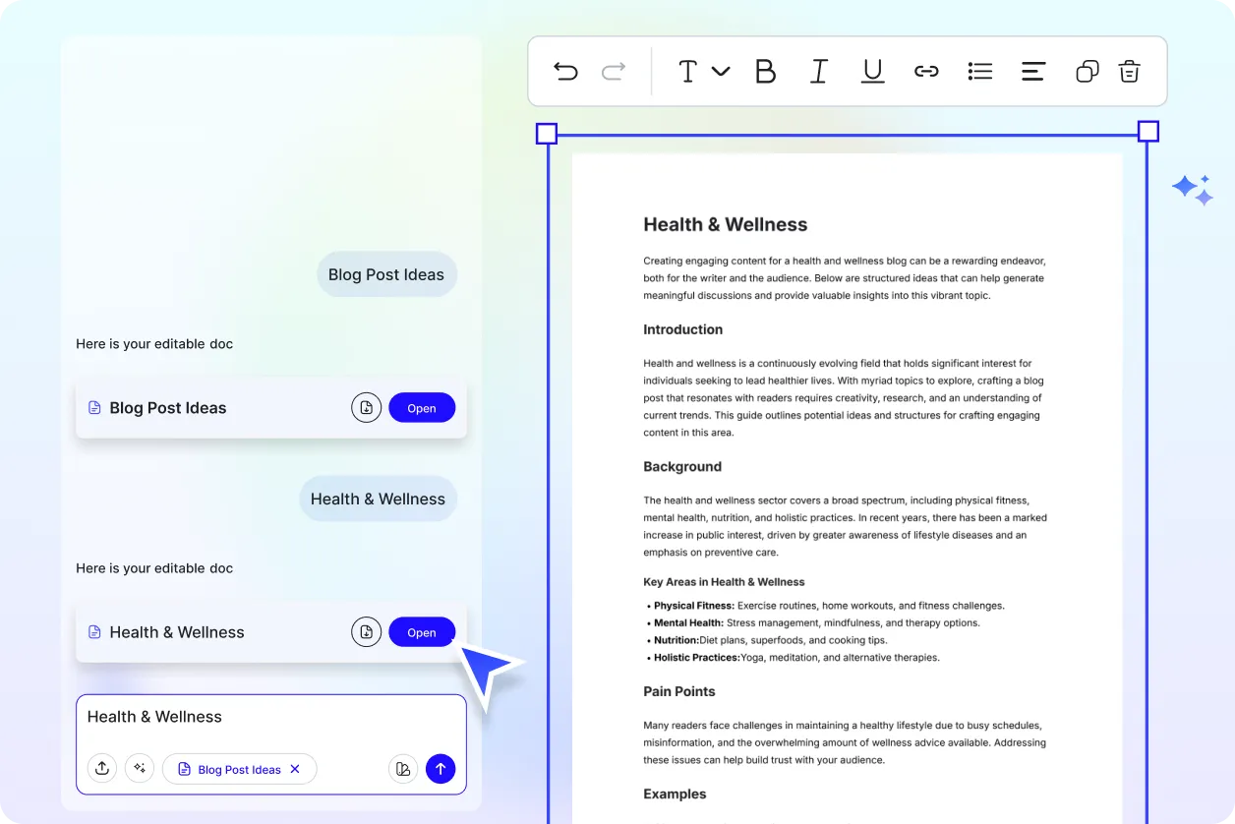1235x824 pixels.
Task: Insert a hyperlink
Action: tap(926, 71)
